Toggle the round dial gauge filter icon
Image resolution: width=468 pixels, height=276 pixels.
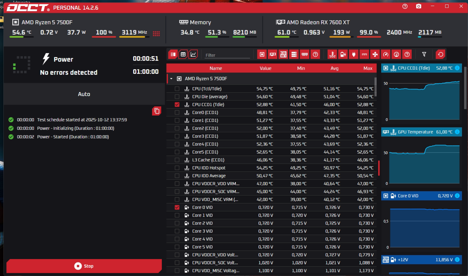pos(396,54)
